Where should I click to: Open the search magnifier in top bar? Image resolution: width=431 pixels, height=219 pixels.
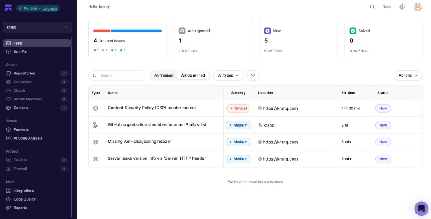point(372,7)
